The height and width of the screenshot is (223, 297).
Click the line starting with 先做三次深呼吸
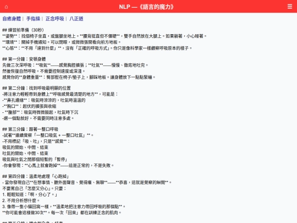75,65
